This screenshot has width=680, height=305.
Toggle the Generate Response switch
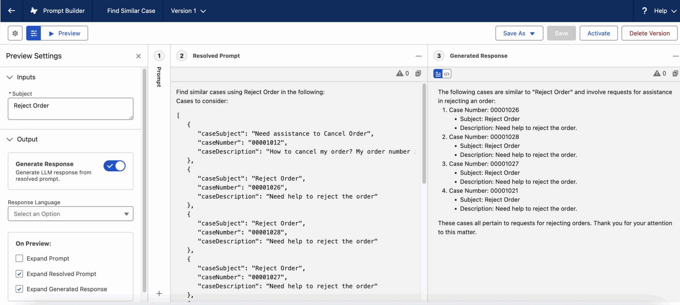[x=115, y=166]
